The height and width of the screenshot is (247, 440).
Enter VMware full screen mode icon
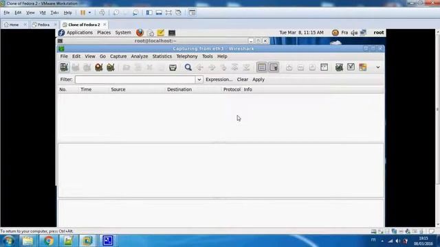coord(168,12)
